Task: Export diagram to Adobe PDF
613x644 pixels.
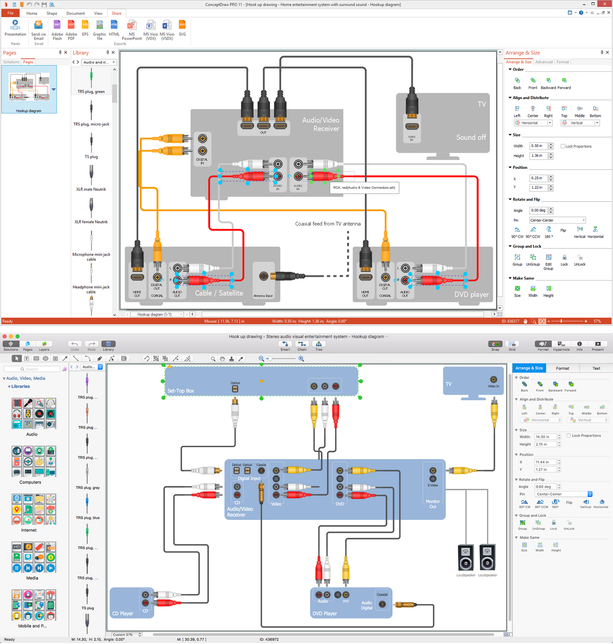Action: 71,30
